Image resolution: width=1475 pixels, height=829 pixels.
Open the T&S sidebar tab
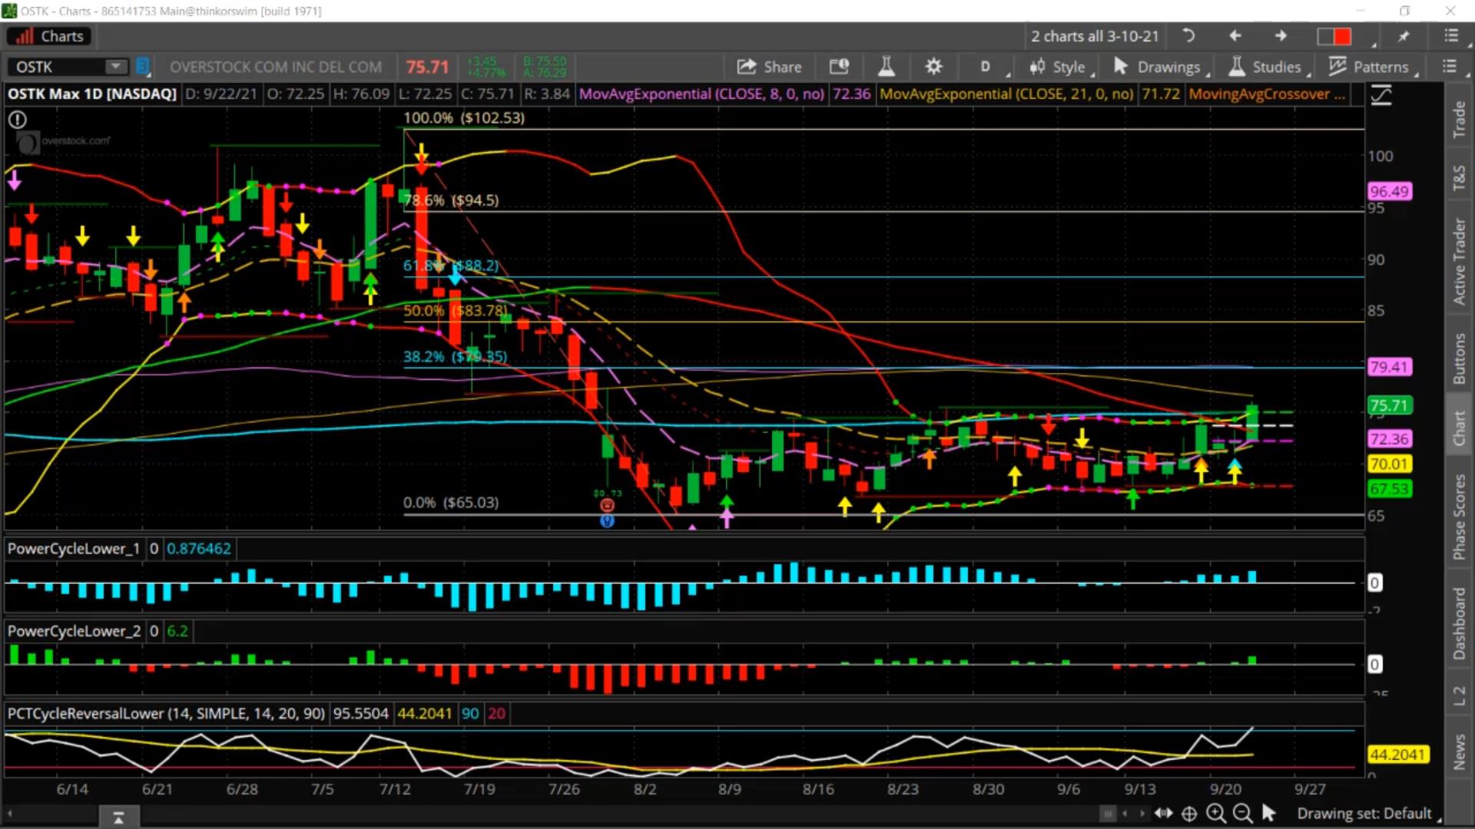[x=1459, y=177]
